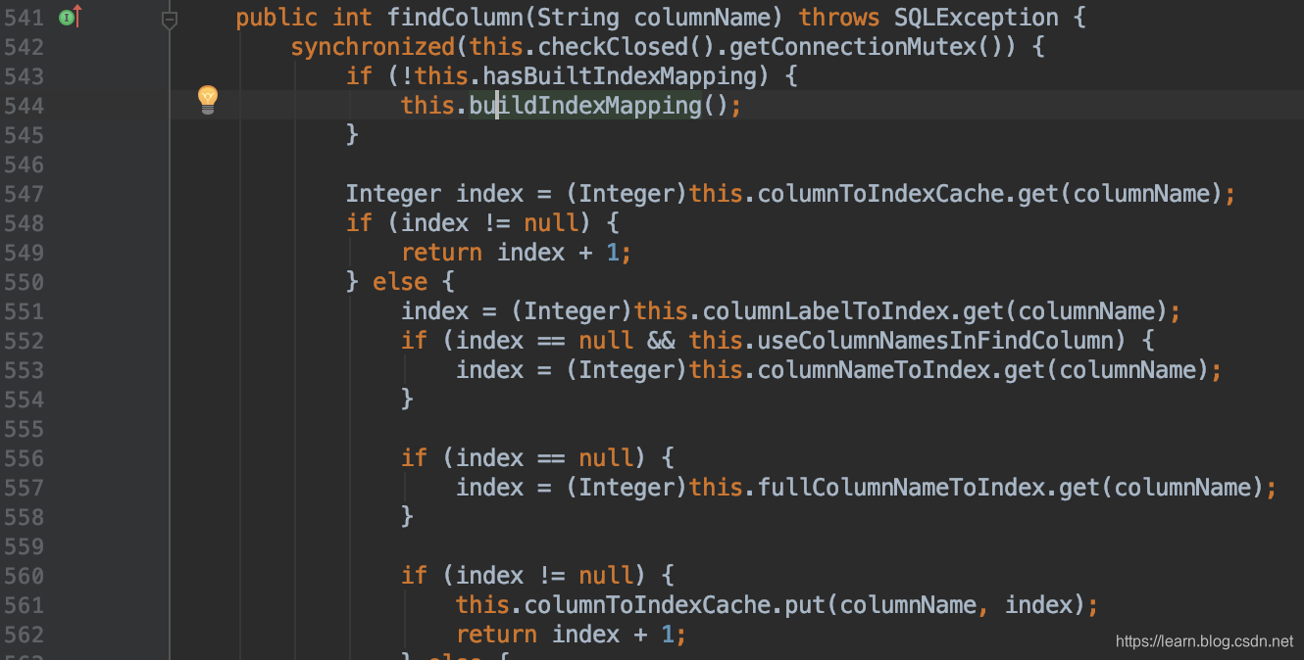Screen dimensions: 1304x660
Task: Click the public keyword on line 541
Action: point(276,18)
